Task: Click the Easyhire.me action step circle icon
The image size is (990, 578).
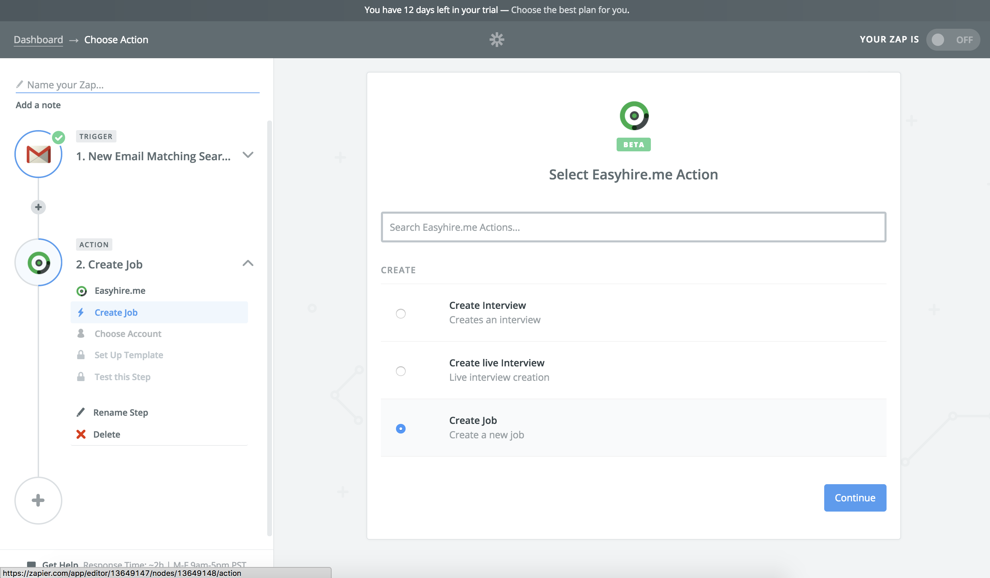Action: 38,262
